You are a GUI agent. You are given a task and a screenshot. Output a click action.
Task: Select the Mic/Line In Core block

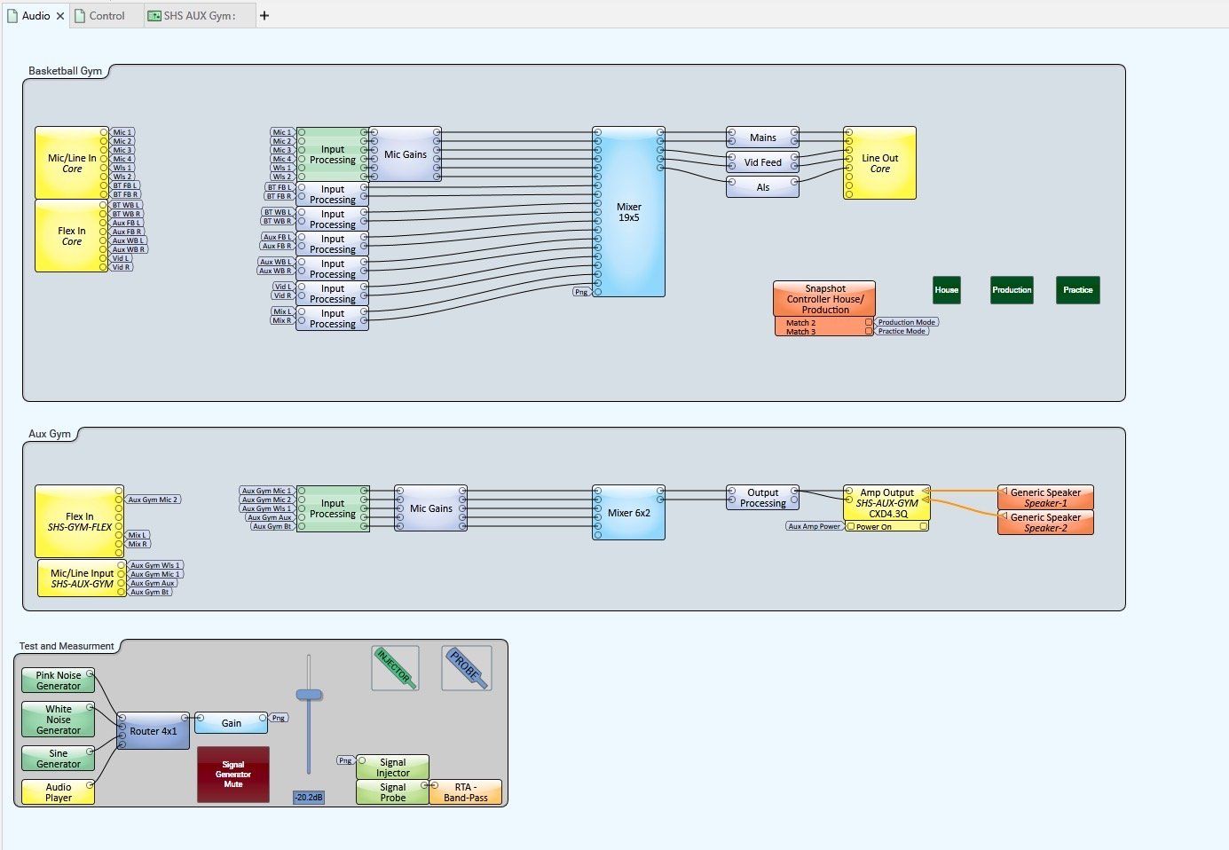pos(72,163)
